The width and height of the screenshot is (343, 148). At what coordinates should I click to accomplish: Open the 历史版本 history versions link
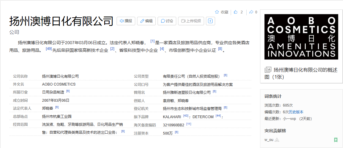(x=296, y=112)
